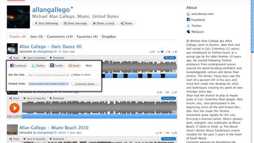Image resolution: width=254 pixels, height=143 pixels.
Task: Click play count icon on Owls Dance stats
Action: [154, 52]
